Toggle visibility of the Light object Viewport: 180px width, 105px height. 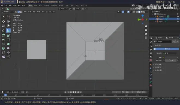point(178,21)
